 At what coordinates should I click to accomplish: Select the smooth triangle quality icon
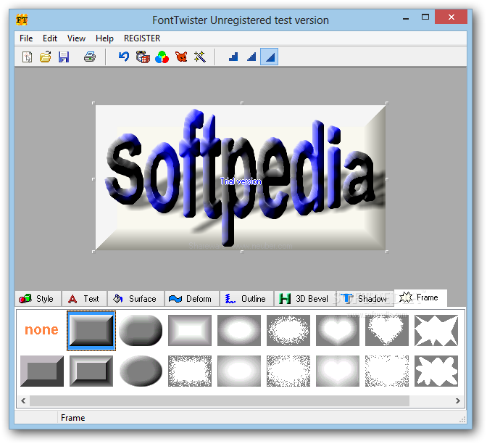[270, 57]
